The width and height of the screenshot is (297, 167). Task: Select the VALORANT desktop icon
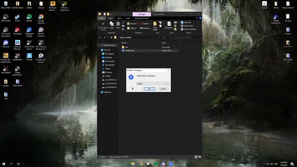6,70
